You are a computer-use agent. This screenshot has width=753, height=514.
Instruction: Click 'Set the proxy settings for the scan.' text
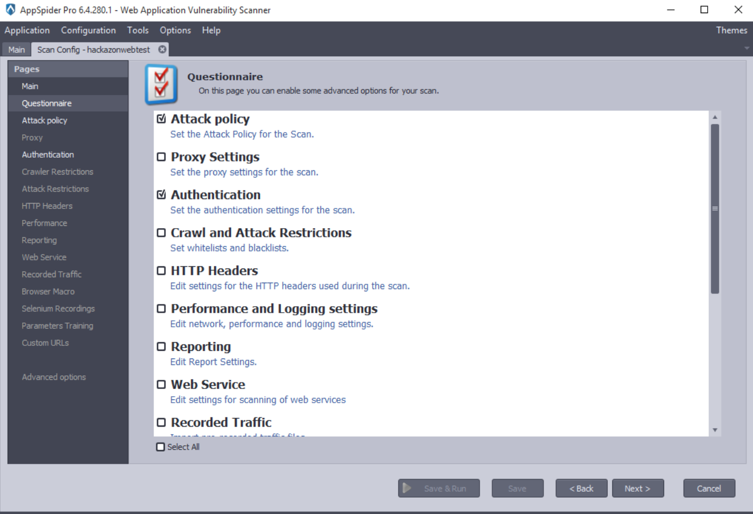point(244,172)
